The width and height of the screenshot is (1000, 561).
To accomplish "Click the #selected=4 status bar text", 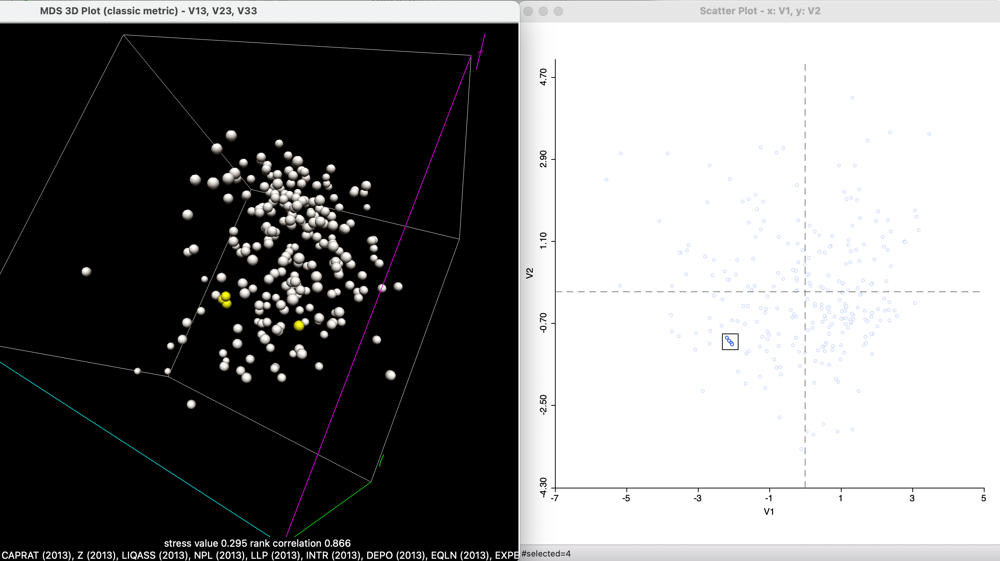I will 546,553.
